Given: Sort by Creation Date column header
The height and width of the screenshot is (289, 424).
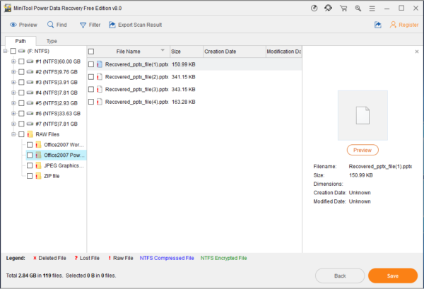Looking at the screenshot, I should point(235,52).
